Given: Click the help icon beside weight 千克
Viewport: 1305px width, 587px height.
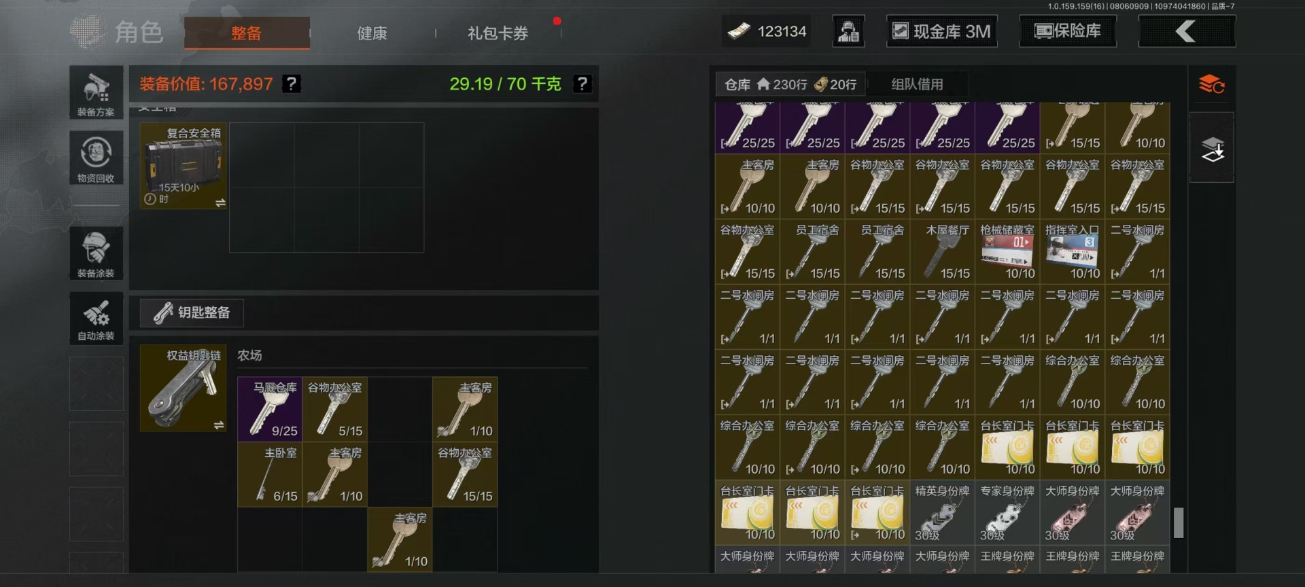Looking at the screenshot, I should coord(582,84).
